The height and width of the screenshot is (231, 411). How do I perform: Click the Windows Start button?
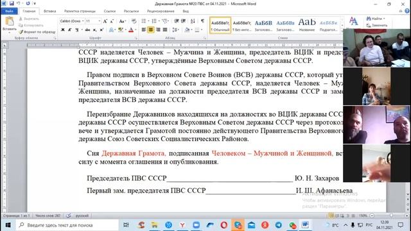pos(8,225)
